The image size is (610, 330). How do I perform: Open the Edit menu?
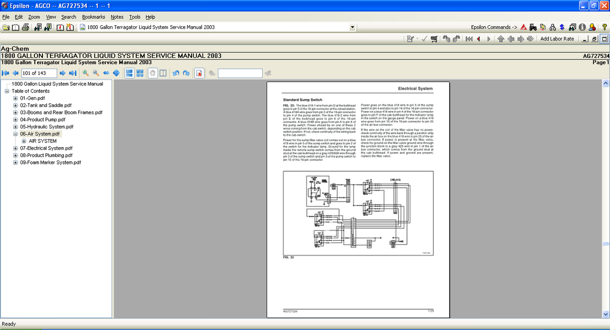[19, 17]
